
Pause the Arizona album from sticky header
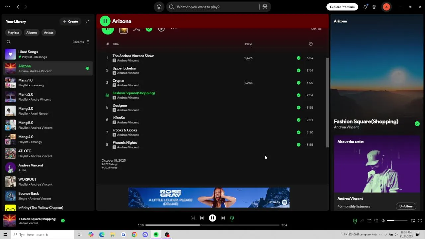coord(105,21)
